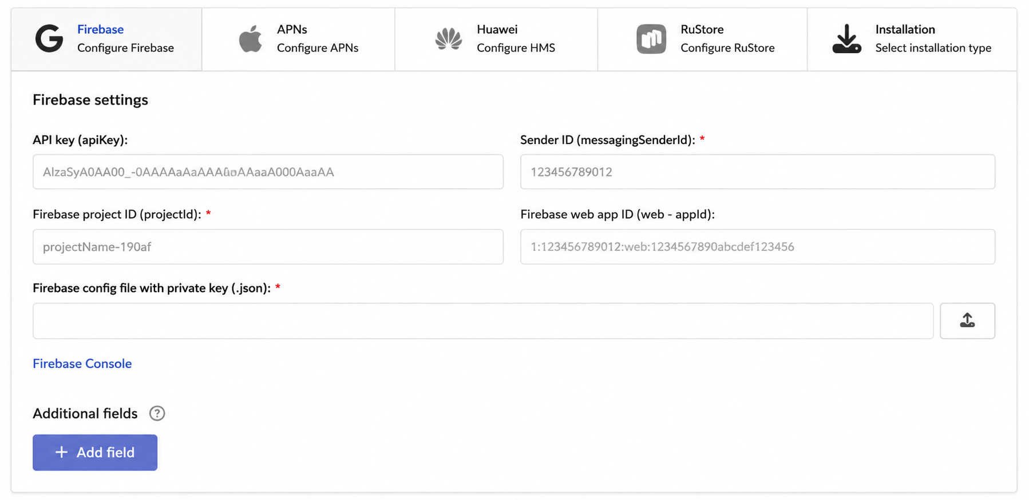Select the Installation tab
This screenshot has height=500, width=1029.
click(912, 39)
